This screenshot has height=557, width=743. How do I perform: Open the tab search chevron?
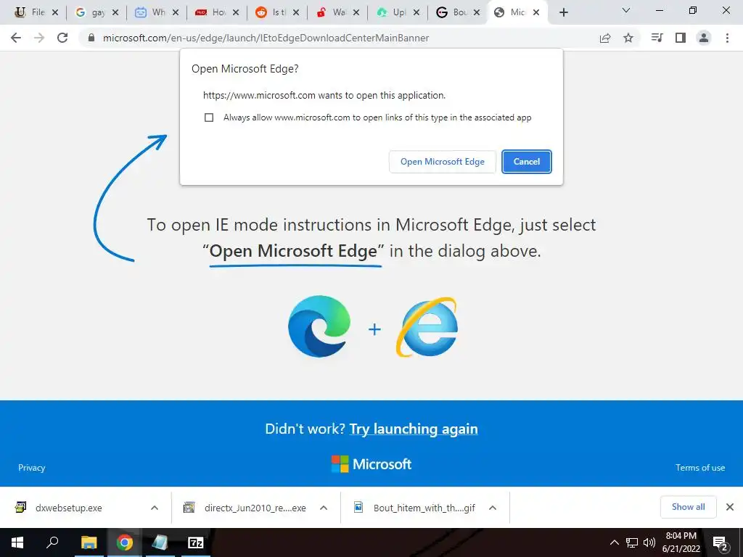pyautogui.click(x=626, y=10)
